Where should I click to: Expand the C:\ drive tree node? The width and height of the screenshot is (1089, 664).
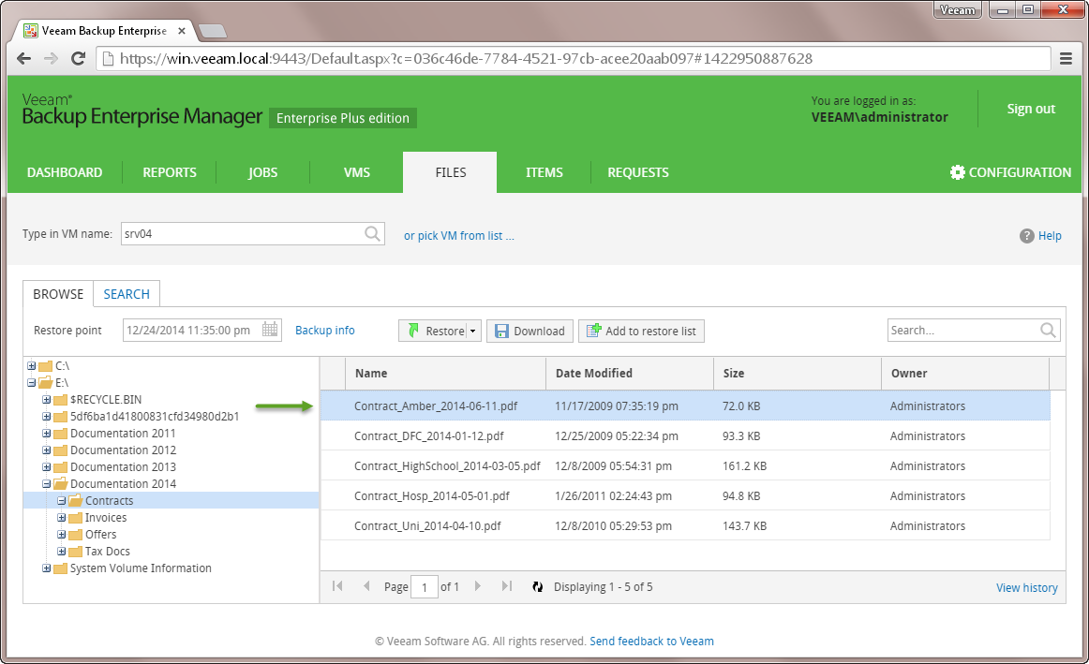[33, 366]
